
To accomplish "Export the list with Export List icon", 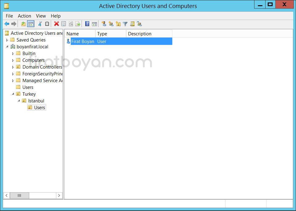I will coord(78,24).
